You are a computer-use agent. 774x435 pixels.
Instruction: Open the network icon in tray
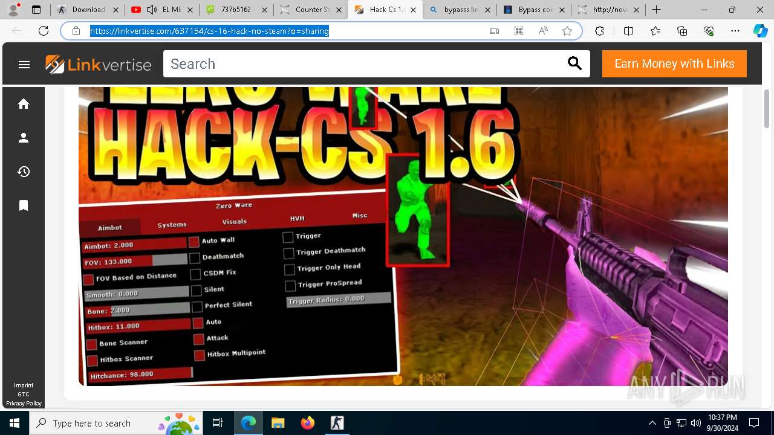[x=681, y=423]
